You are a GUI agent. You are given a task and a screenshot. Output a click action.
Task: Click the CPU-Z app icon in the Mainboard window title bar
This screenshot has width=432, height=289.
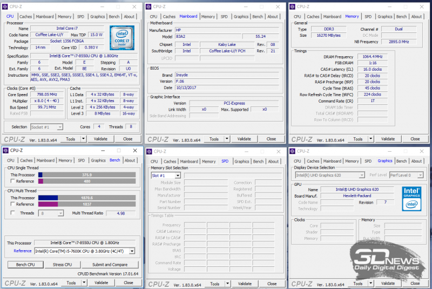148,6
